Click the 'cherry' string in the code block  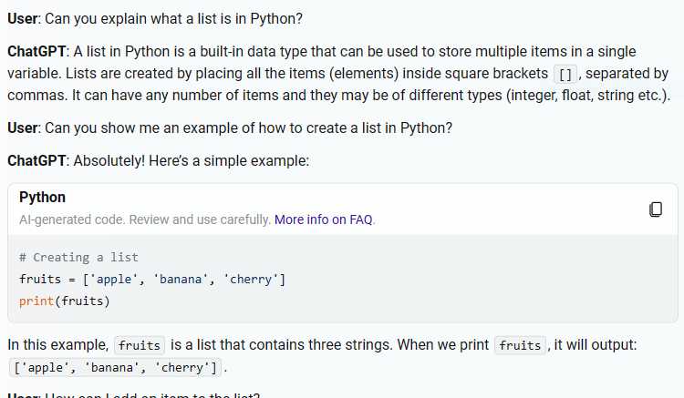(252, 279)
